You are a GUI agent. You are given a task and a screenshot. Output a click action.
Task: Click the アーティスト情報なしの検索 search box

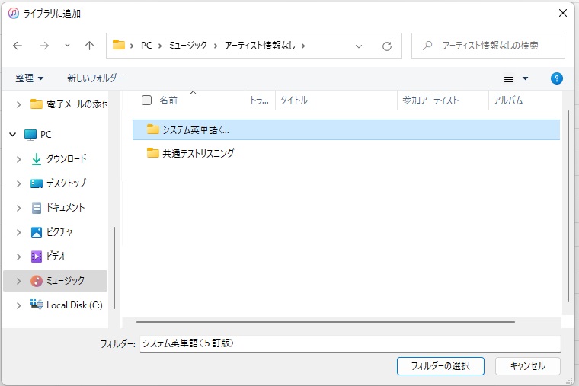(x=488, y=46)
